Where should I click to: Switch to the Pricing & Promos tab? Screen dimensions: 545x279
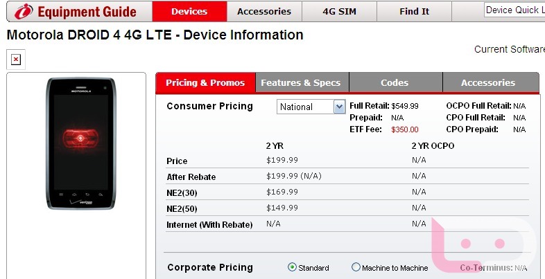pos(205,82)
